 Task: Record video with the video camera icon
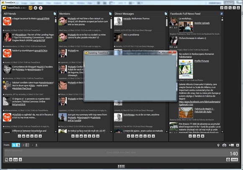tap(231, 145)
